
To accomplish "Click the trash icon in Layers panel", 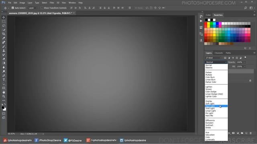I will point(251,133).
